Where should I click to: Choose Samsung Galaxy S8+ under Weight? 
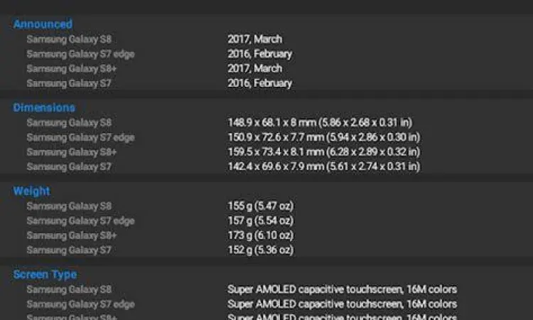tap(72, 235)
